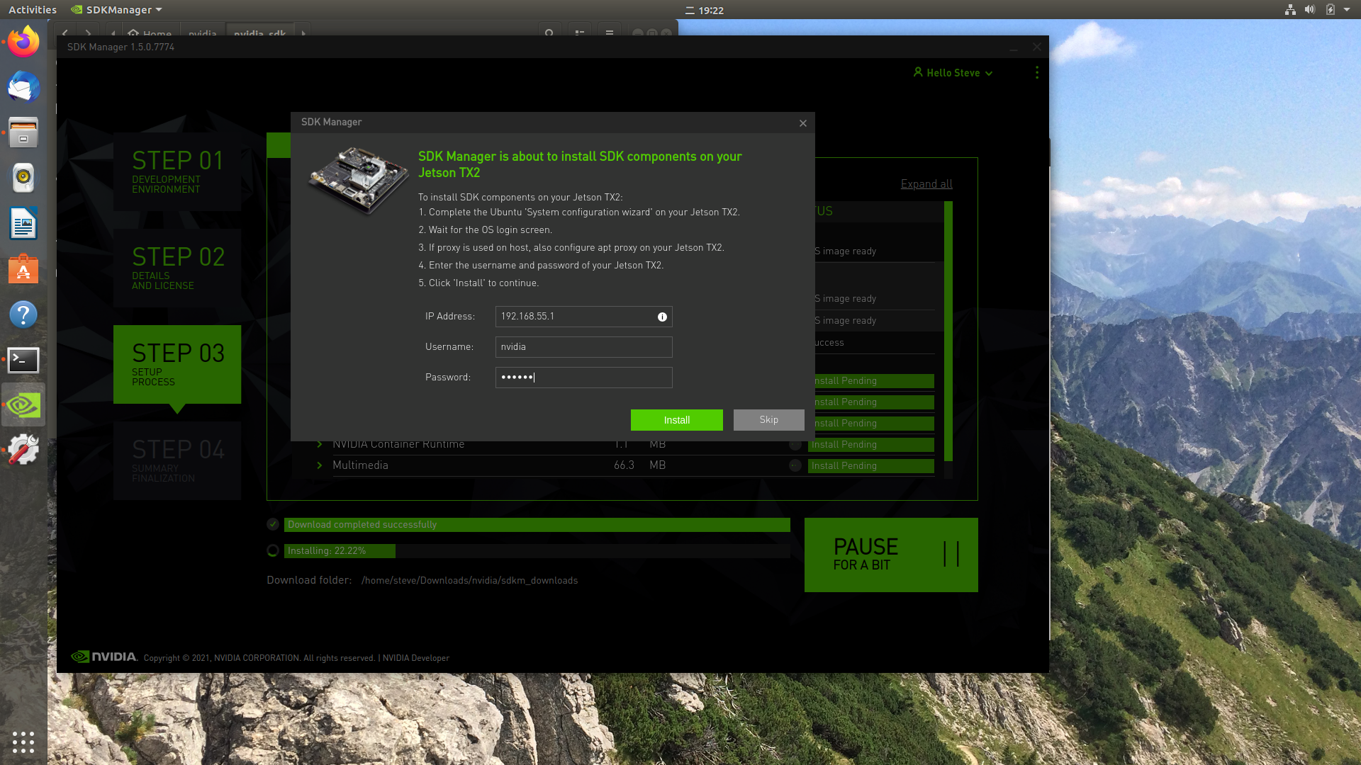This screenshot has height=765, width=1361.
Task: Open Ubuntu Software from the dock
Action: (x=23, y=269)
